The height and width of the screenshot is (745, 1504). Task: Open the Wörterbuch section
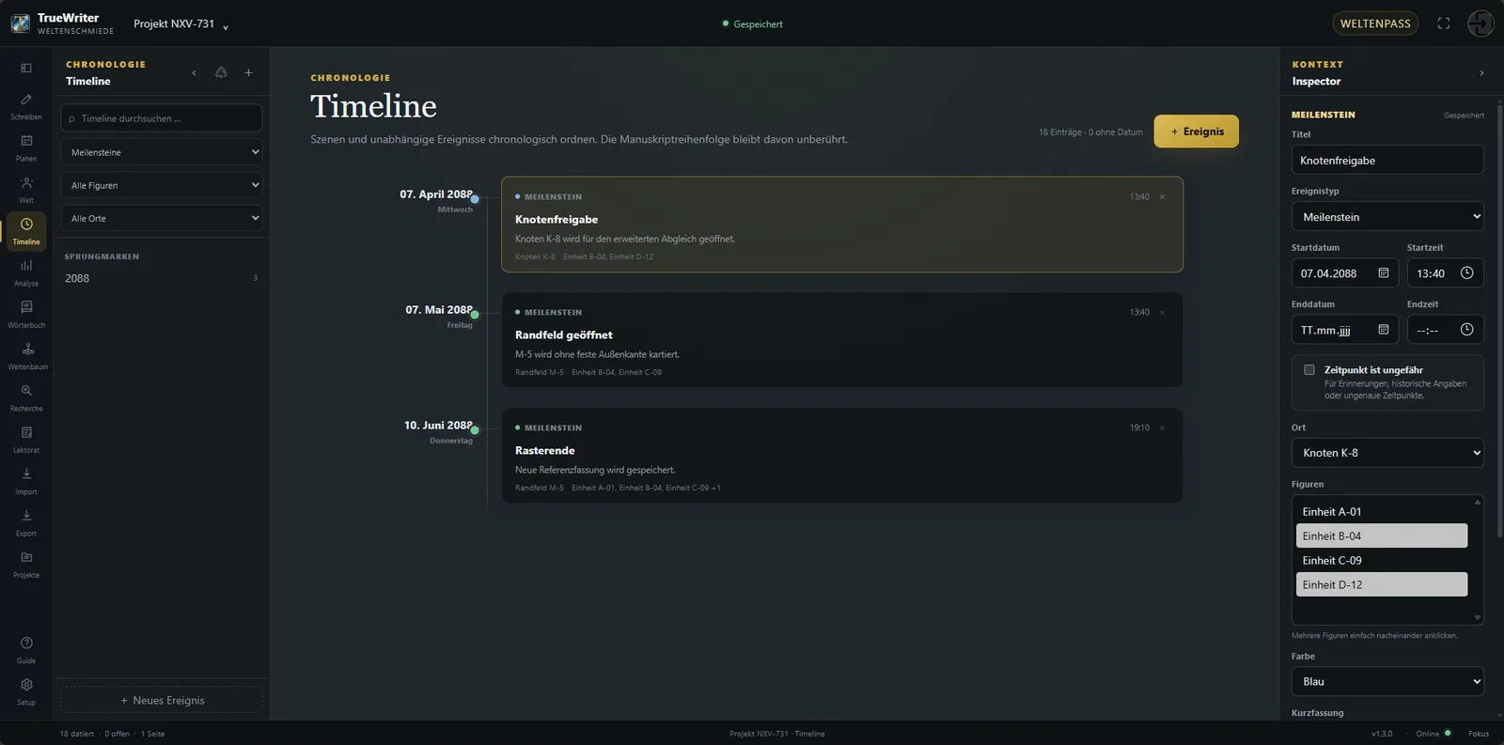tap(26, 314)
